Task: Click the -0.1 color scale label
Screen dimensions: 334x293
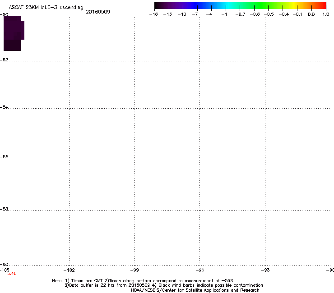Action: coord(297,14)
